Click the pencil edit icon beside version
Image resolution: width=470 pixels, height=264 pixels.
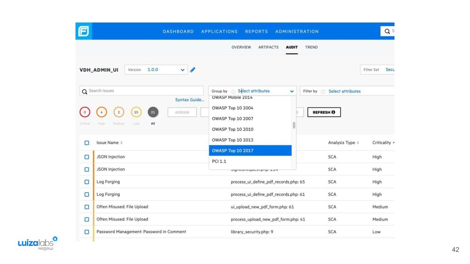click(x=193, y=70)
